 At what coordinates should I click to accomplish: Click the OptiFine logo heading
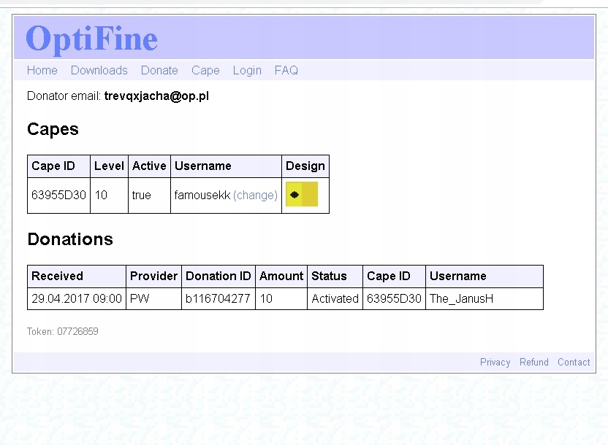point(92,39)
